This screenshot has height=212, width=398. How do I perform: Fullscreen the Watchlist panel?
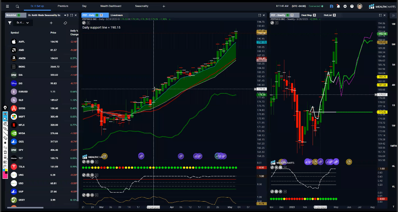72,15
